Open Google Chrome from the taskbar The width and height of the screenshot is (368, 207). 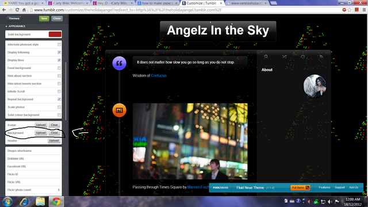click(x=56, y=202)
